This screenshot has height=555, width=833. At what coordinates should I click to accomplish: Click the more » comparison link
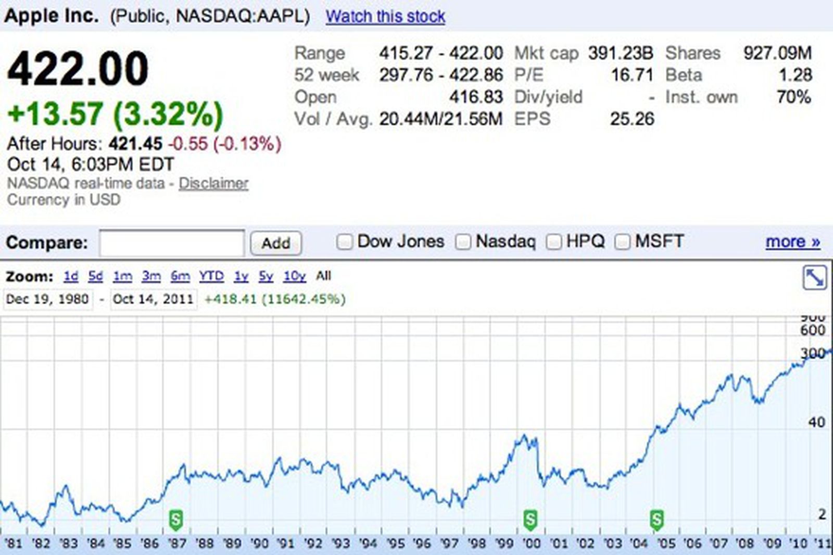[793, 241]
